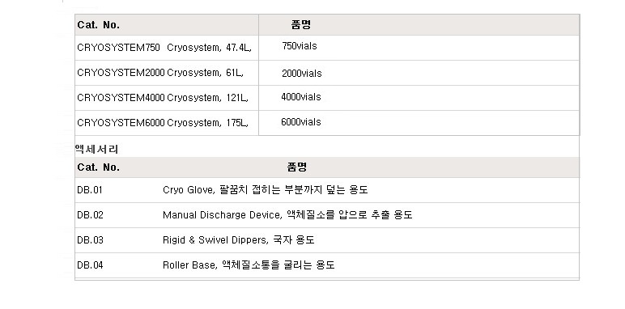This screenshot has width=625, height=309.
Task: Click the CRYOSYSTEM4000 Cryosystem 121L entry
Action: click(163, 98)
